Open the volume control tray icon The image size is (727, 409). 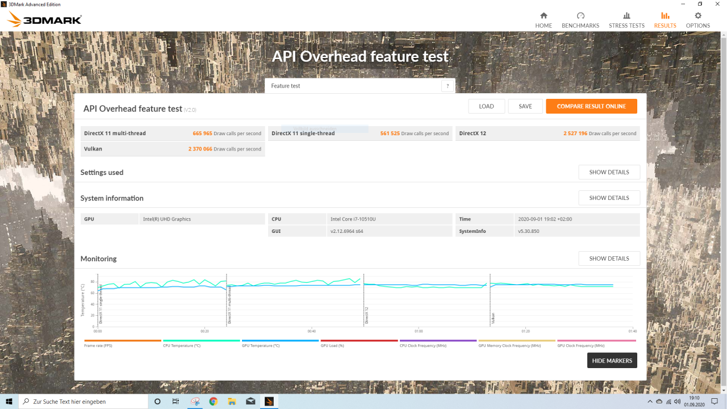point(676,402)
